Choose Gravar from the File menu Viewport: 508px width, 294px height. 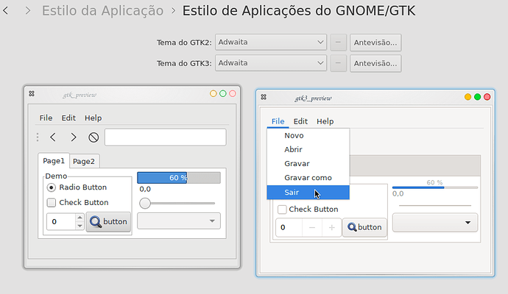308,164
